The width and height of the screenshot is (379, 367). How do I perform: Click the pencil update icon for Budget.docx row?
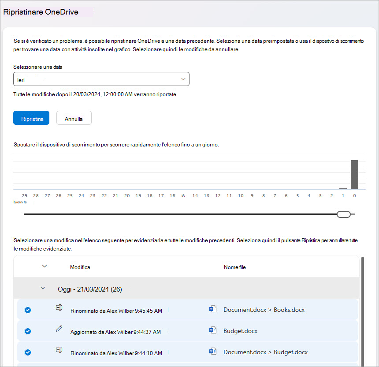(x=59, y=329)
